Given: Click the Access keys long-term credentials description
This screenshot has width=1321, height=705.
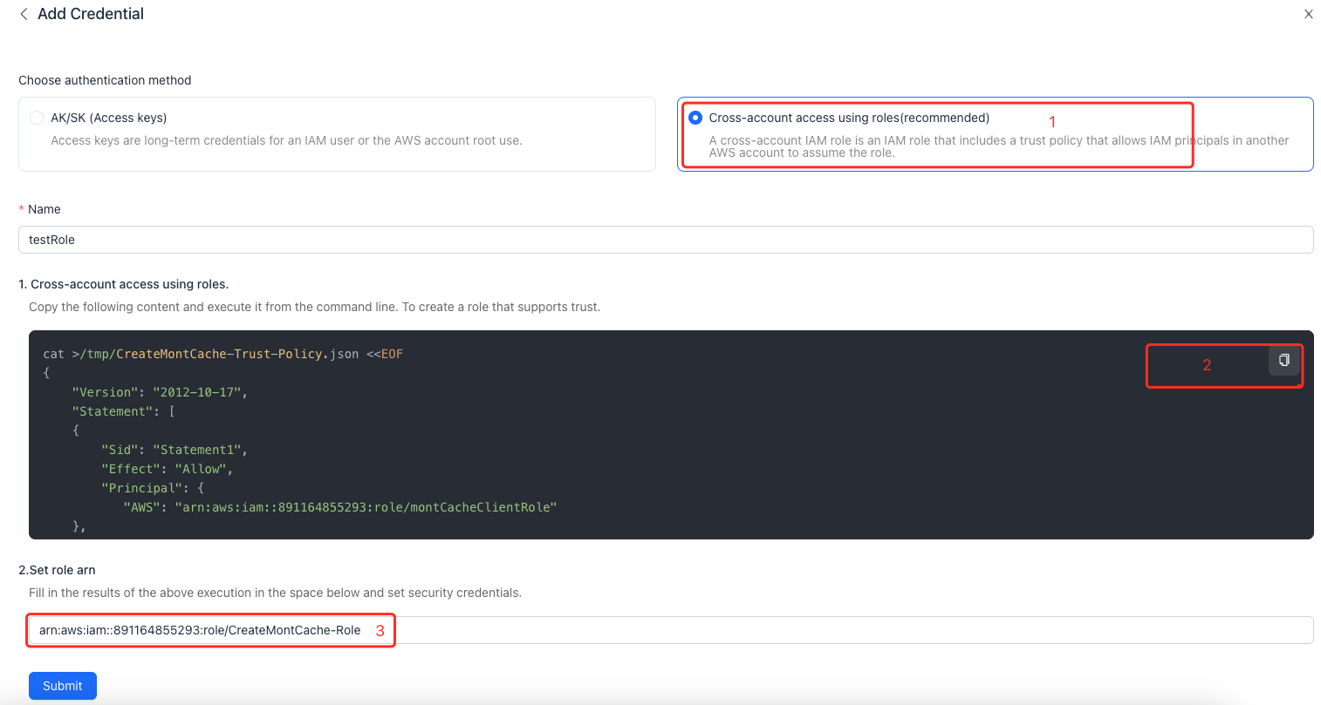Looking at the screenshot, I should [x=286, y=140].
